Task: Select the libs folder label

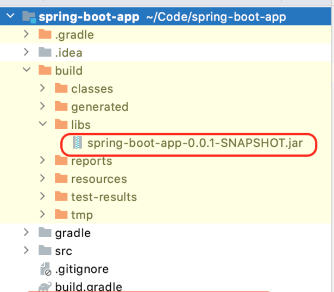Action: [81, 125]
